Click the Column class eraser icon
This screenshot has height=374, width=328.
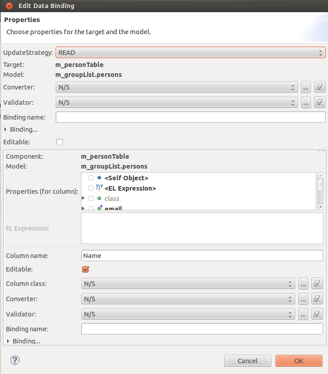click(317, 284)
